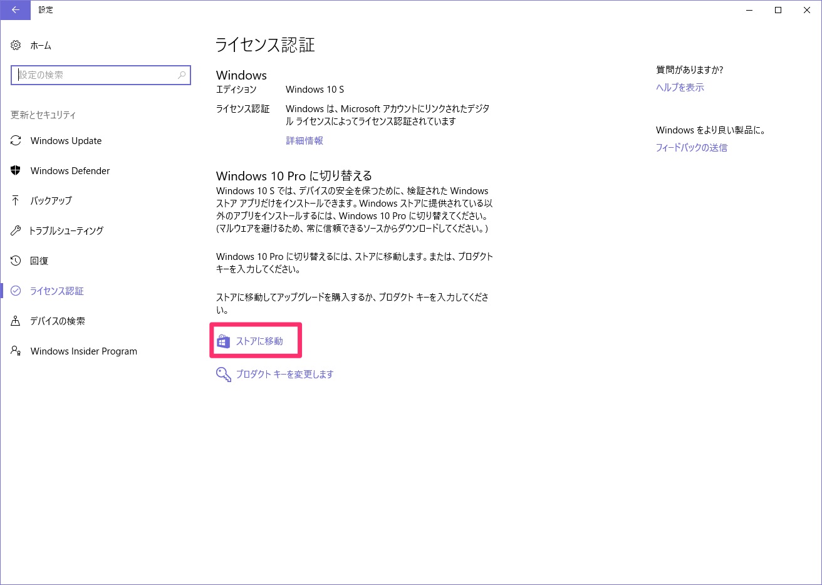Click the back arrow button
The width and height of the screenshot is (822, 585).
pyautogui.click(x=15, y=10)
